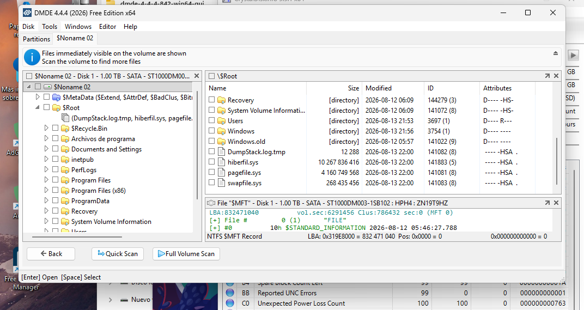Collapse the info notice with the eject-style arrow
The height and width of the screenshot is (310, 584).
(556, 53)
